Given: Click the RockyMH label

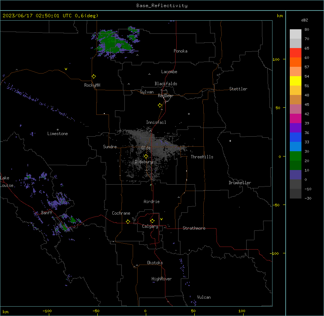Looking at the screenshot, I should pyautogui.click(x=92, y=85).
